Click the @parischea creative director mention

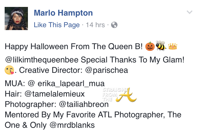coord(107,70)
